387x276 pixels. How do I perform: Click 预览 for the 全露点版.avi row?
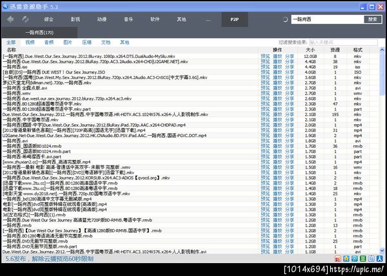click(x=265, y=88)
